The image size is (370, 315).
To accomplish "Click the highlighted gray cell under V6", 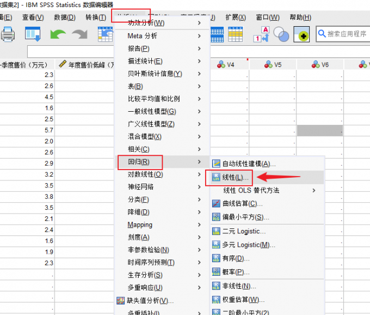I will tap(320, 130).
